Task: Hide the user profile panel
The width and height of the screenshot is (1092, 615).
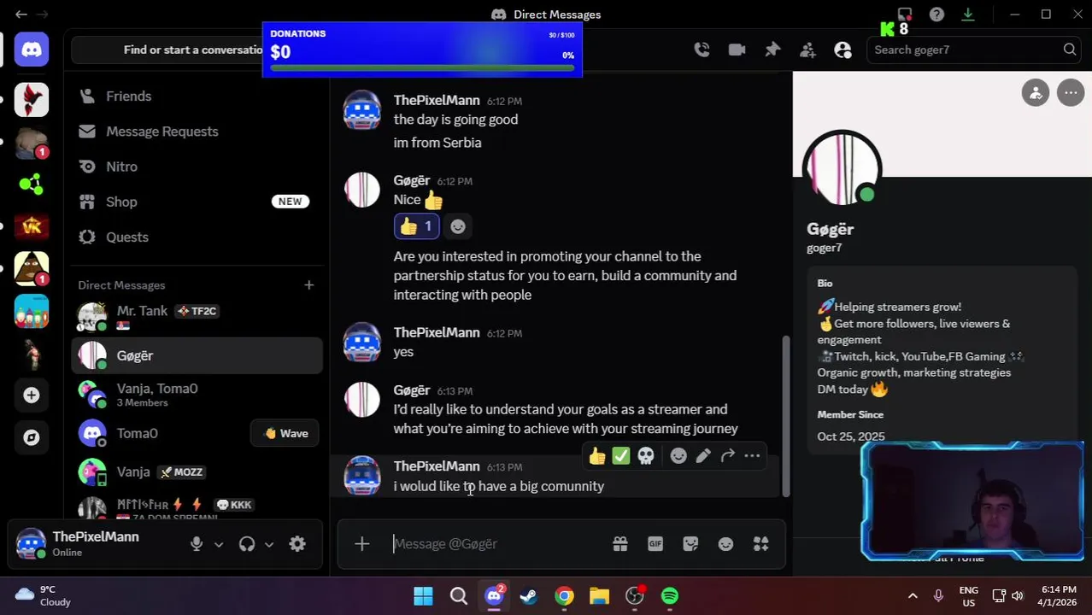Action: [842, 50]
